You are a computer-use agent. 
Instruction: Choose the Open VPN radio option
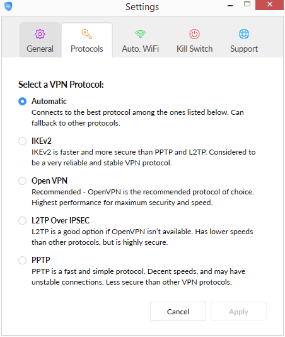point(22,180)
